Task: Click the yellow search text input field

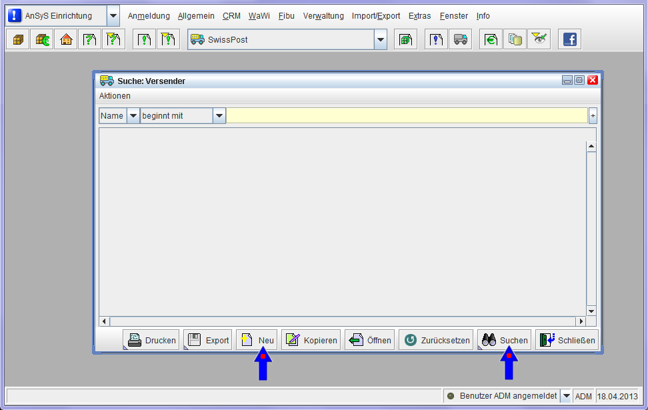Action: point(407,116)
